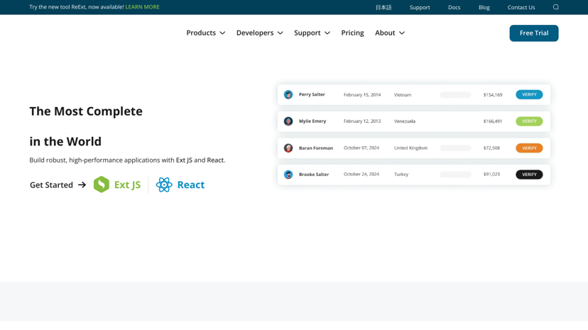Click Baran Foreman's avatar

coord(288,148)
